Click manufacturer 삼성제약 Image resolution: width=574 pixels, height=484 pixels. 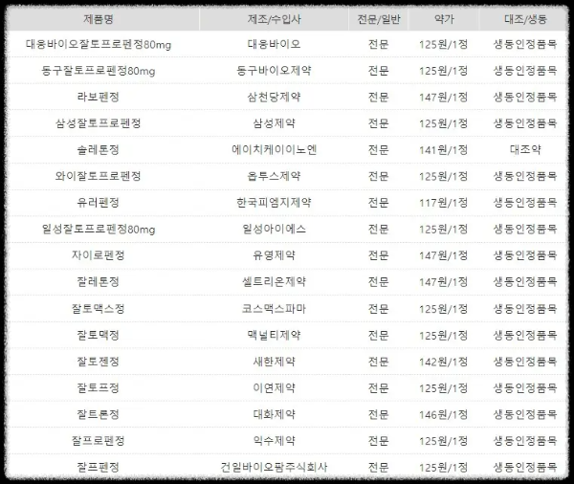click(275, 123)
